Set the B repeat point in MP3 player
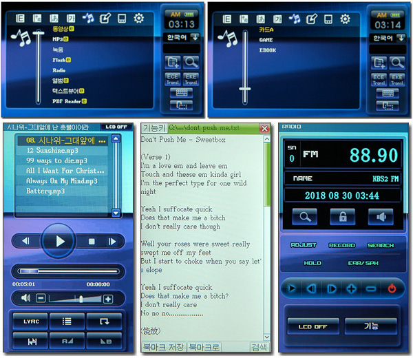The height and width of the screenshot is (358, 413). point(105,341)
